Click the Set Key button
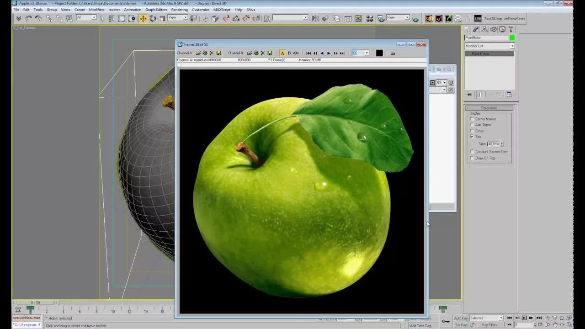 pyautogui.click(x=461, y=325)
